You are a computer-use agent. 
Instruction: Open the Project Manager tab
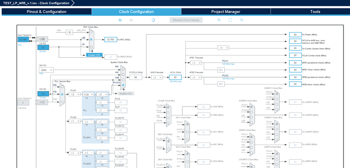pyautogui.click(x=226, y=12)
